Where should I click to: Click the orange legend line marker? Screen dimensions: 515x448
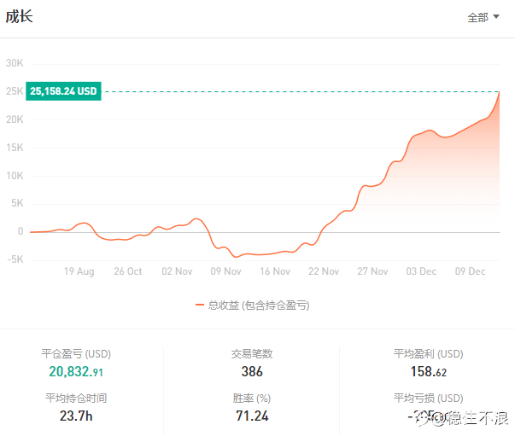tap(200, 305)
